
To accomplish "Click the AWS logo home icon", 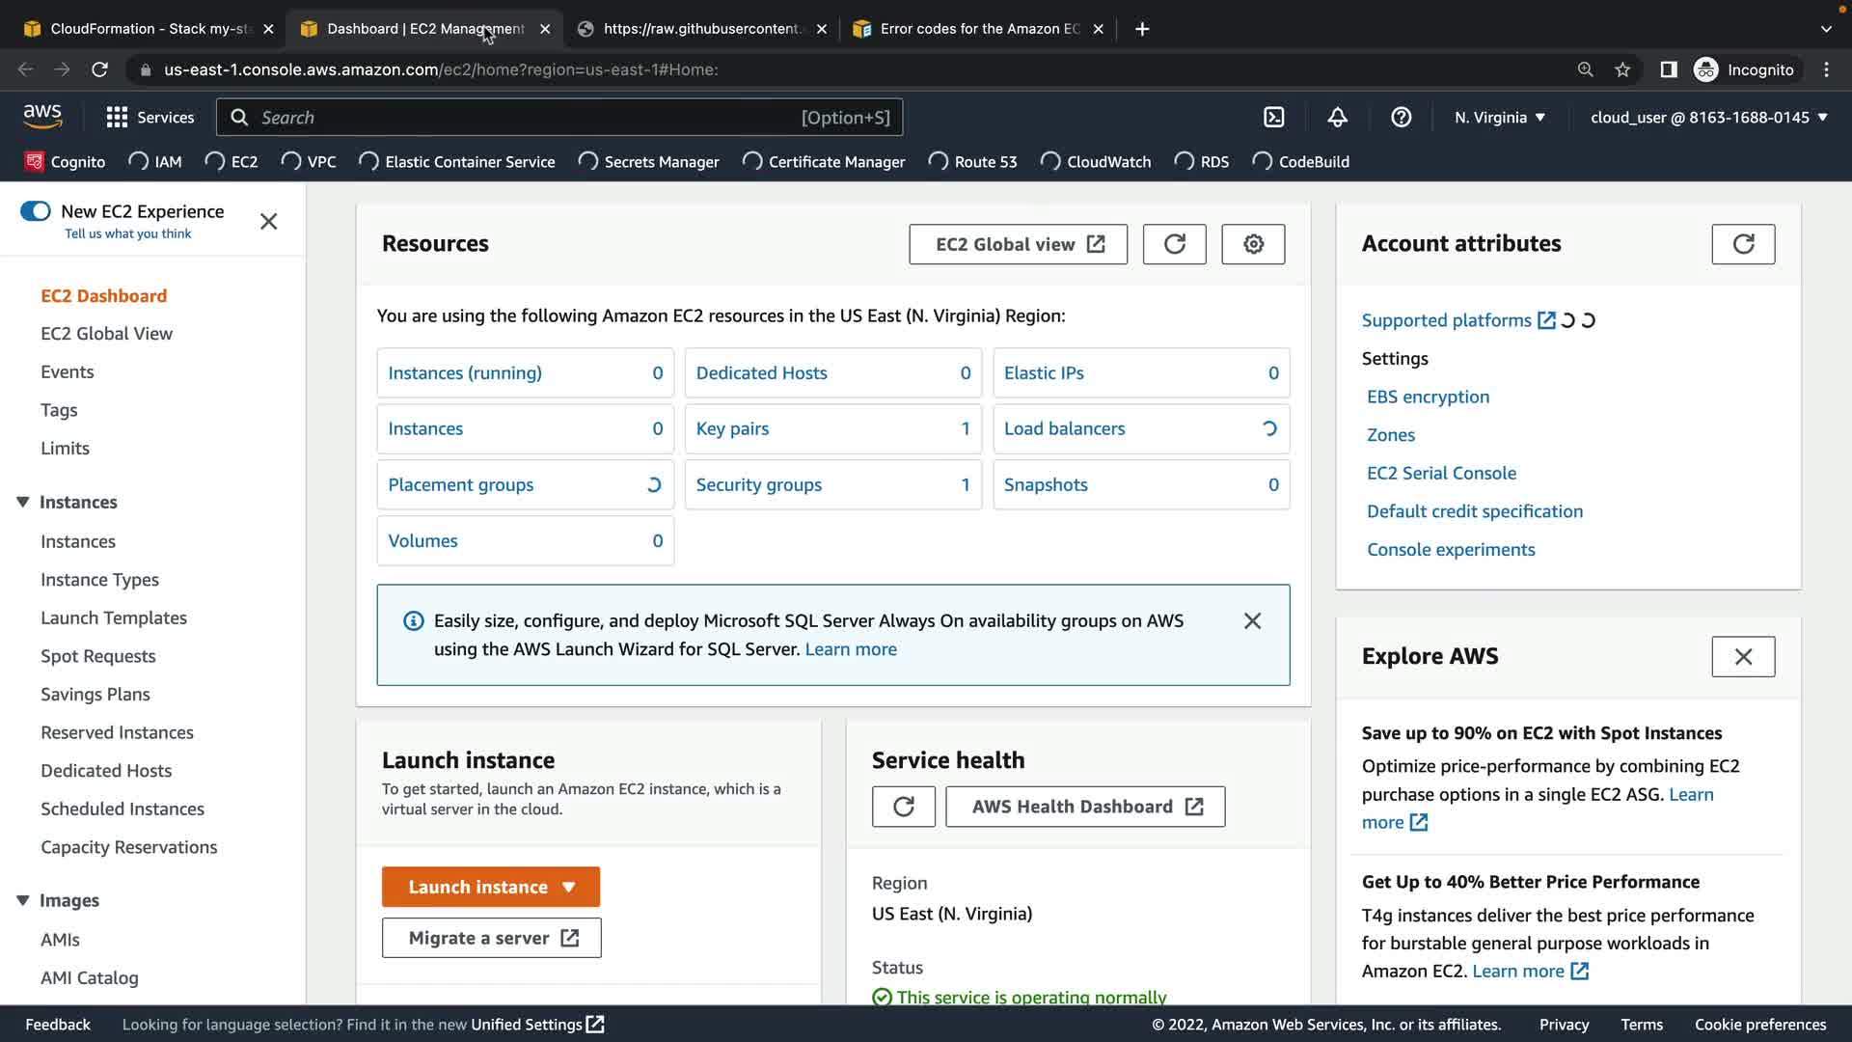I will pos(42,117).
